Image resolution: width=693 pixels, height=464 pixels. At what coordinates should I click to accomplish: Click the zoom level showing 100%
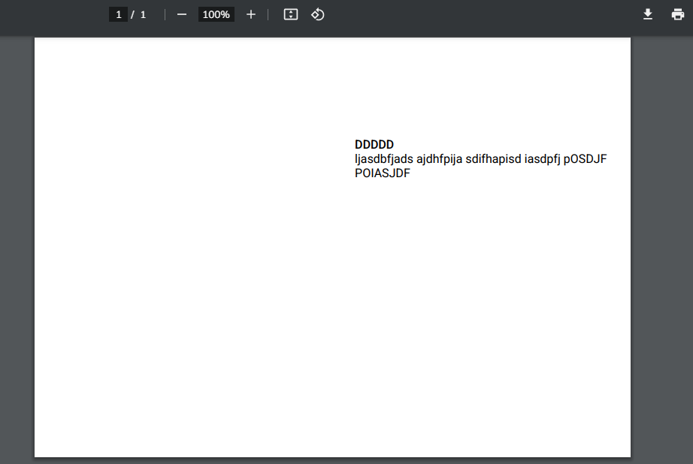click(x=216, y=14)
